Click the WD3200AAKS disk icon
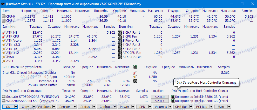The width and height of the screenshot is (257, 110). click(x=4, y=101)
